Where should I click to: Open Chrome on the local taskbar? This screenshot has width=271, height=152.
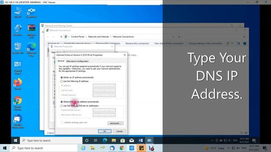[x=122, y=148]
